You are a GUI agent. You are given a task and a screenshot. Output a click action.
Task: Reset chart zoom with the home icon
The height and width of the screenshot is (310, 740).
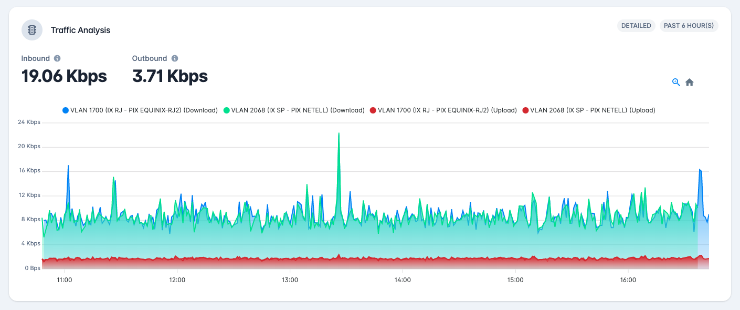point(690,82)
